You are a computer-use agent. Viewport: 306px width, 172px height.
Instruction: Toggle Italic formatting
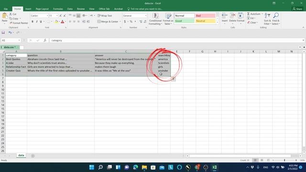(x=37, y=21)
